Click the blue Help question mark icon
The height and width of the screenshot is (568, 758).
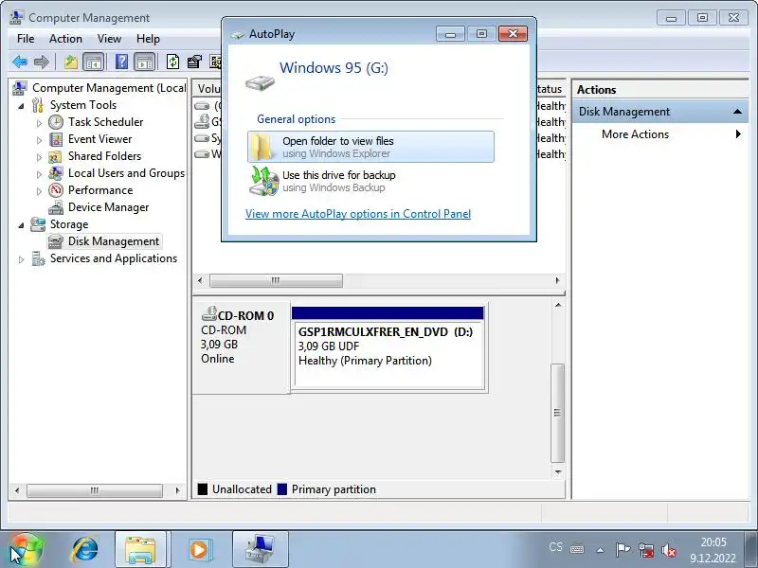pos(122,62)
